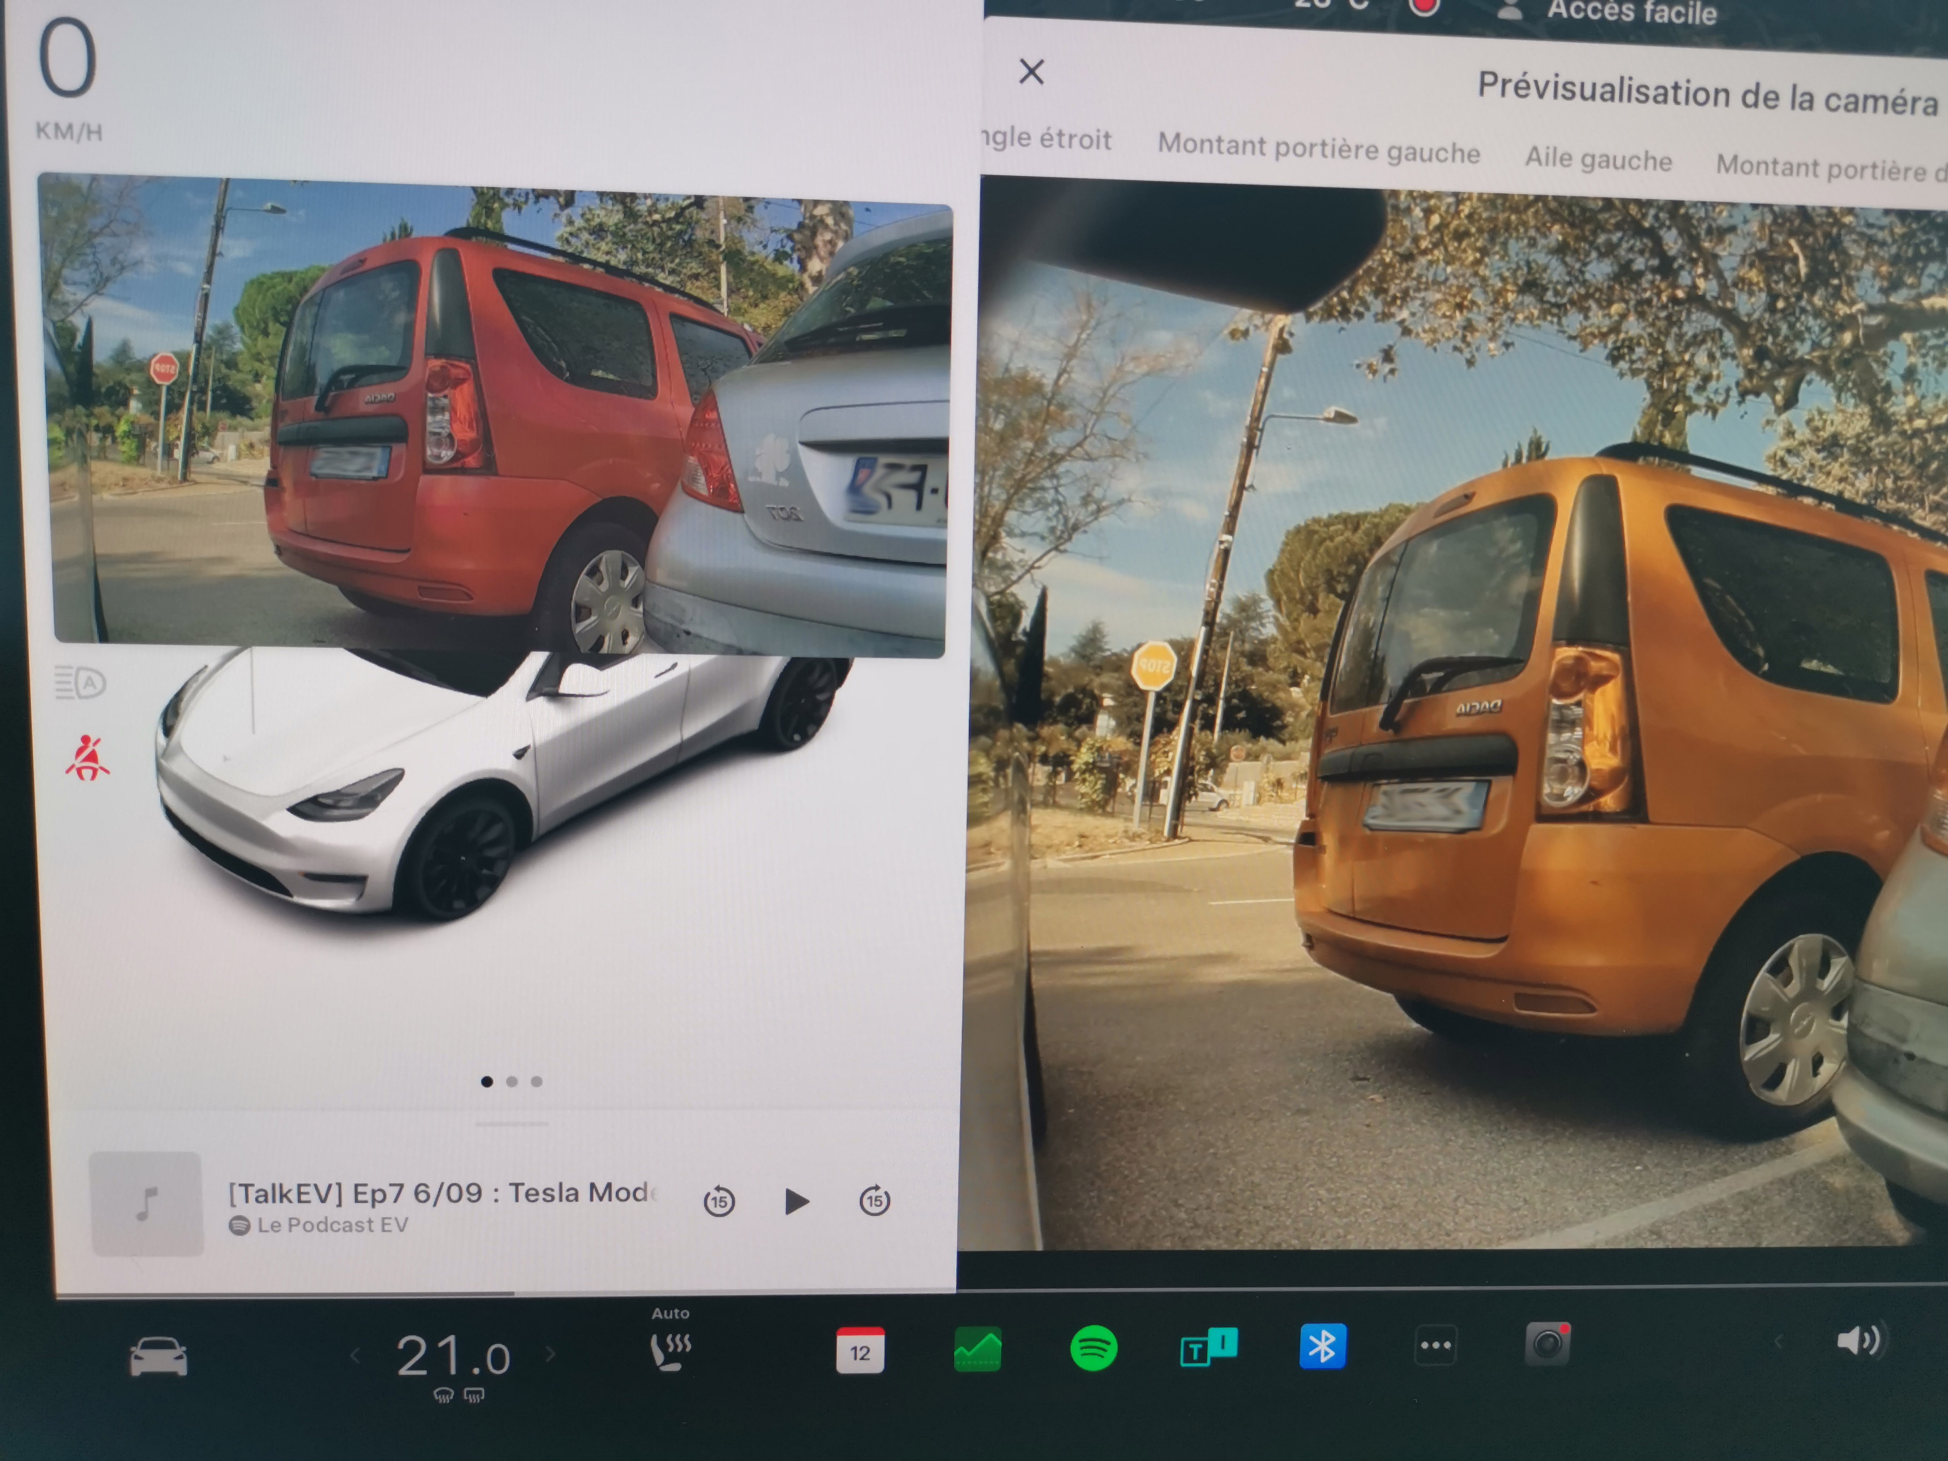Image resolution: width=1948 pixels, height=1461 pixels.
Task: Rewind the podcast 15 seconds
Action: click(x=719, y=1201)
